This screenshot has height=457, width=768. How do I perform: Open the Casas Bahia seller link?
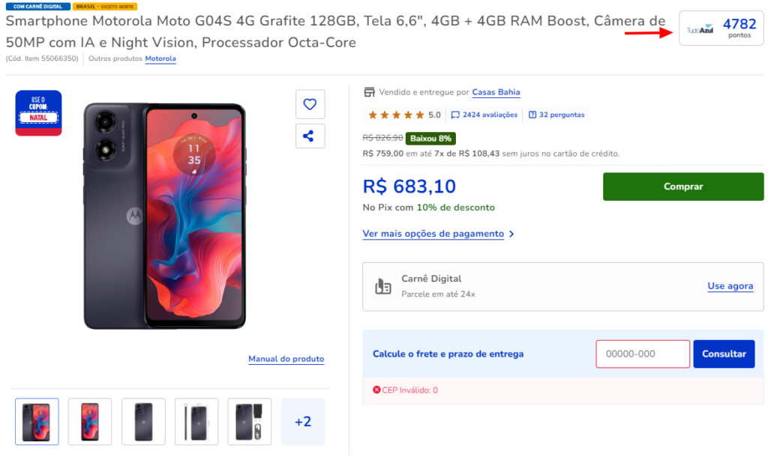coord(496,92)
